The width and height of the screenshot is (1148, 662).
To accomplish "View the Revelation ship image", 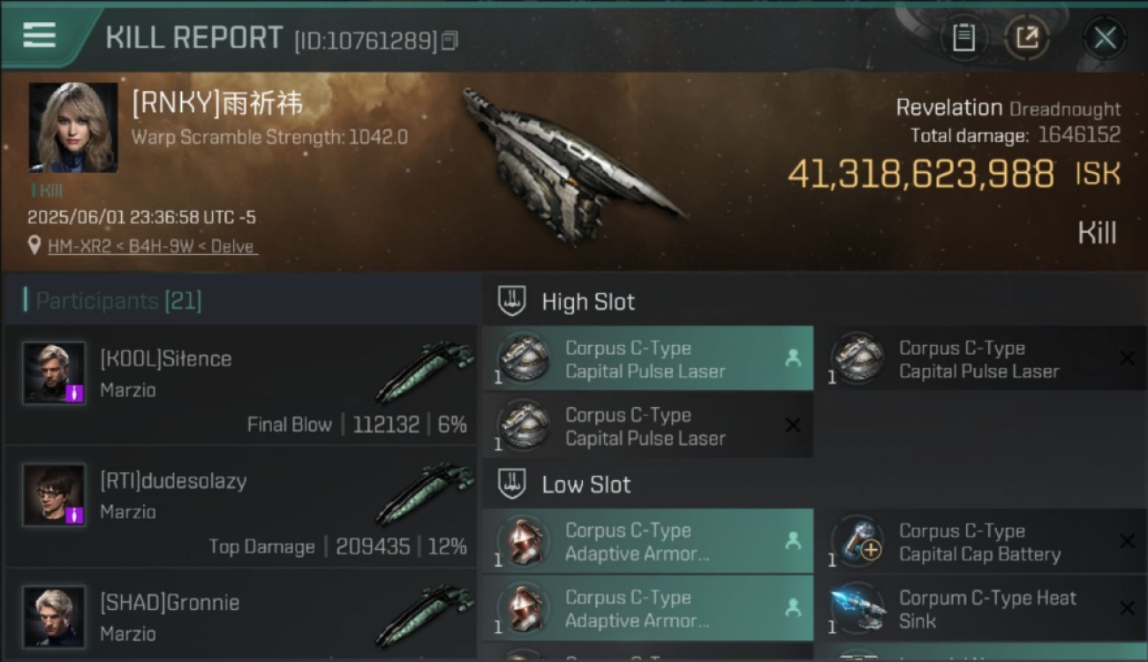I will pos(570,165).
